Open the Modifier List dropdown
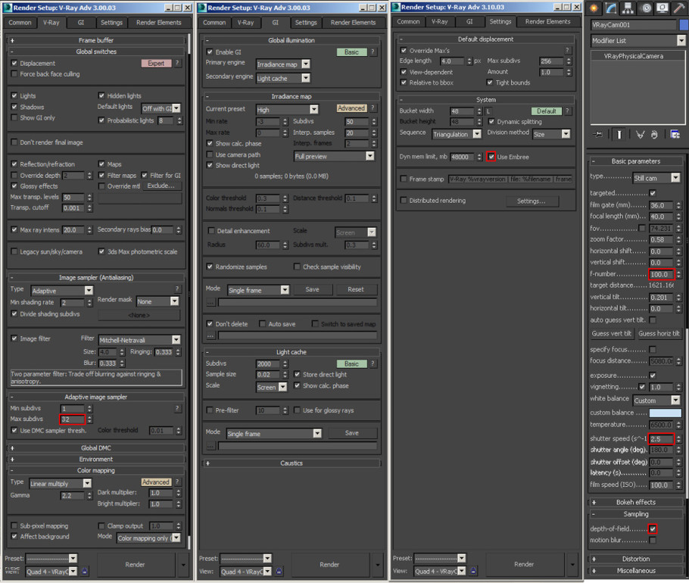 pos(638,40)
